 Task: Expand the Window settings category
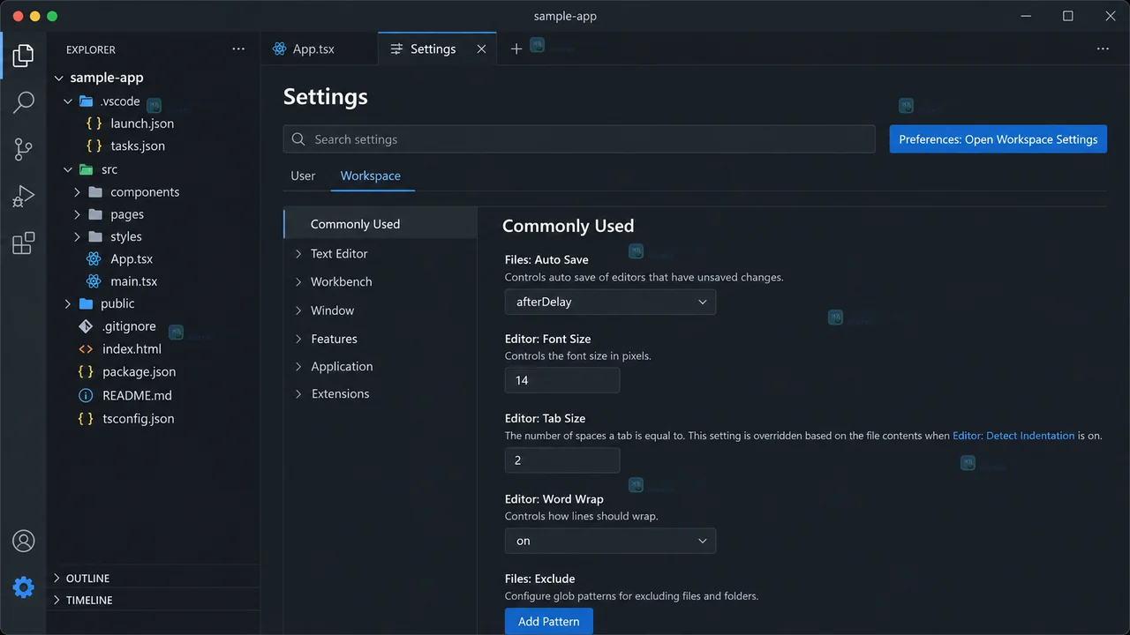click(298, 310)
